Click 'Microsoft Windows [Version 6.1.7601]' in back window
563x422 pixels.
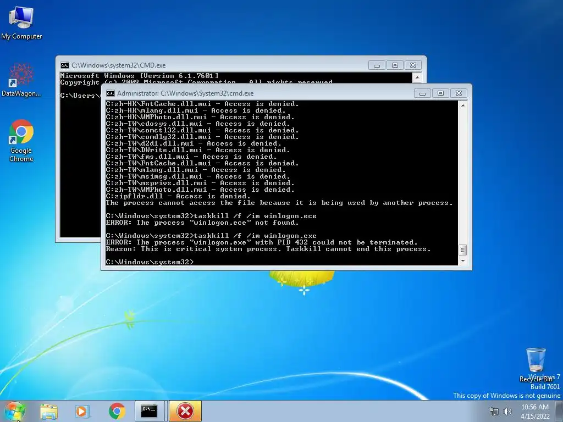[139, 76]
